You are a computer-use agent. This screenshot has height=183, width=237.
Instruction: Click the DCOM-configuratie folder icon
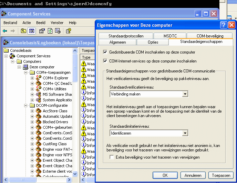[32, 105]
